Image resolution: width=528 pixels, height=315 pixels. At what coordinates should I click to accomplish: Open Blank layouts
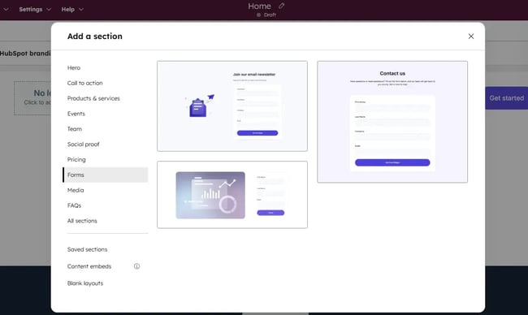(x=85, y=283)
